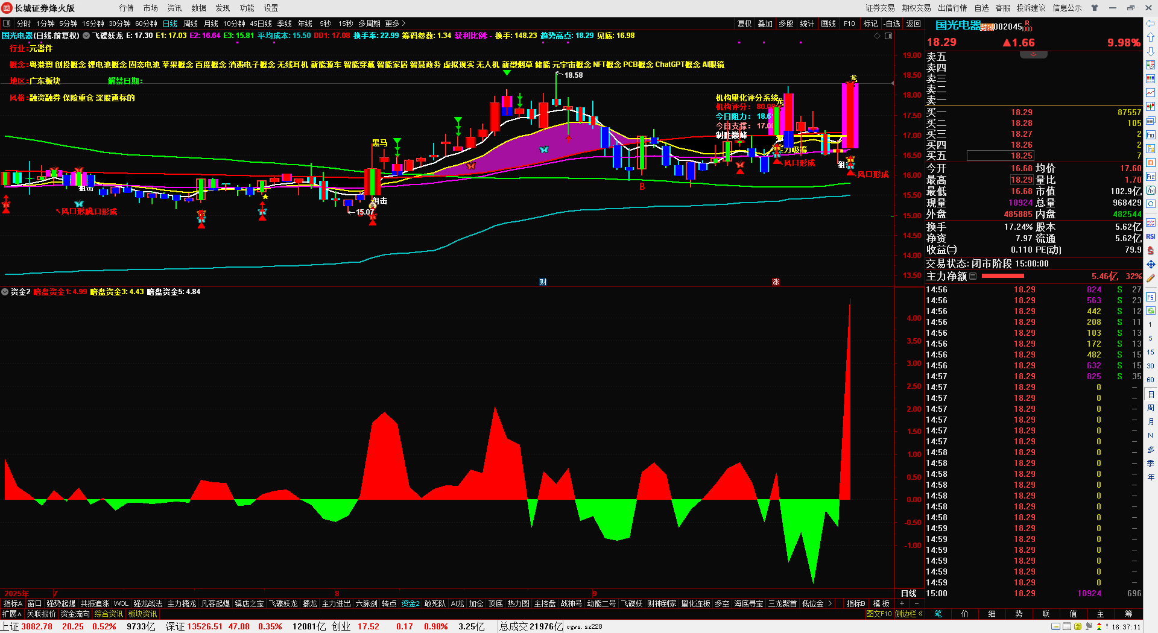This screenshot has width=1158, height=633.
Task: Switch to the 筹 chip distribution tab
Action: 1128,614
